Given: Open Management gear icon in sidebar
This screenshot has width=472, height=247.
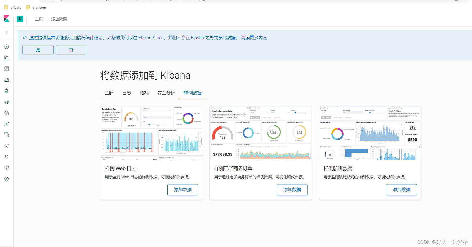Looking at the screenshot, I should pyautogui.click(x=7, y=179).
